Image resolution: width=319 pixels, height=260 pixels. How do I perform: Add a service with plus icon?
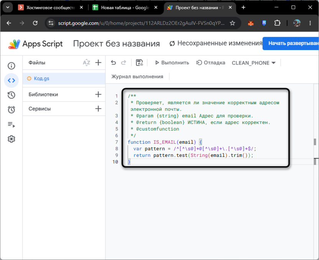click(98, 109)
